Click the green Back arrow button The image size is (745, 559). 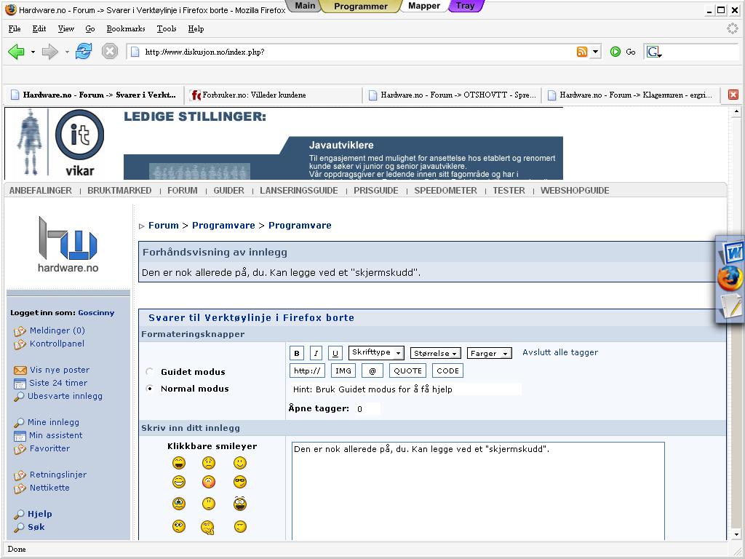[16, 52]
